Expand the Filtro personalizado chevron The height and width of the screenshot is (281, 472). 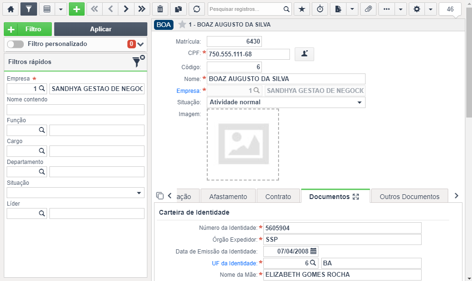(x=140, y=44)
